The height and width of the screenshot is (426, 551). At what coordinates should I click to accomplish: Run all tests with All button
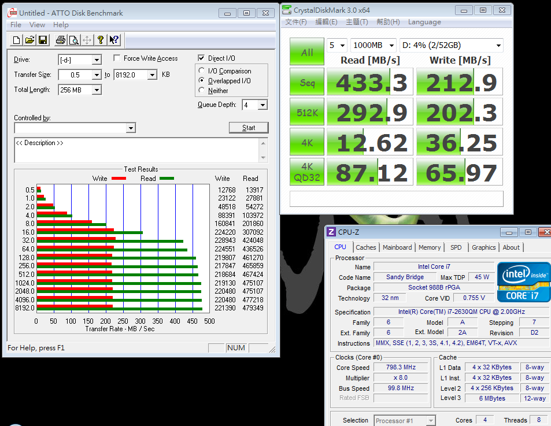[307, 51]
